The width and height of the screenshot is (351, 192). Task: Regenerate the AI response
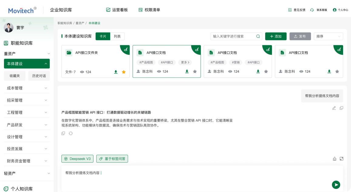point(71,133)
